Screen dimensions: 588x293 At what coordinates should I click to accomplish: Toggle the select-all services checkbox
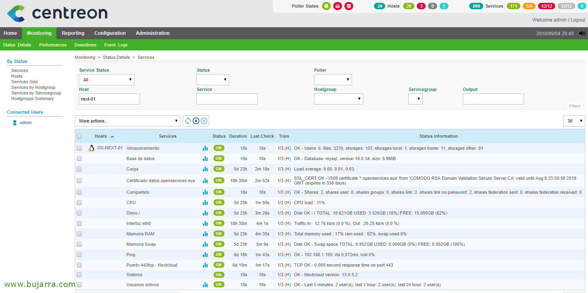tap(79, 136)
